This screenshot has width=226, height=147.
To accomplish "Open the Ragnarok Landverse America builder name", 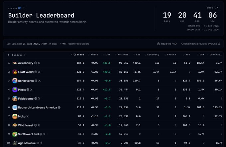I will click(x=37, y=108).
